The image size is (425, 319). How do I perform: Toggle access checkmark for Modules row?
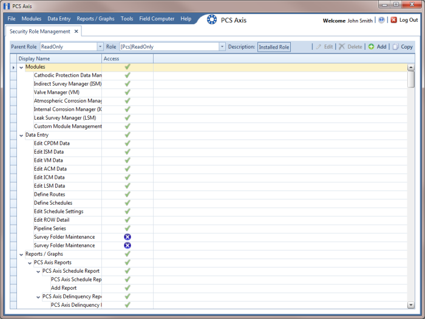point(127,67)
